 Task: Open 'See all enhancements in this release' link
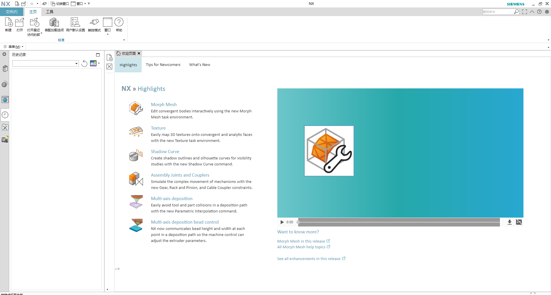click(309, 259)
